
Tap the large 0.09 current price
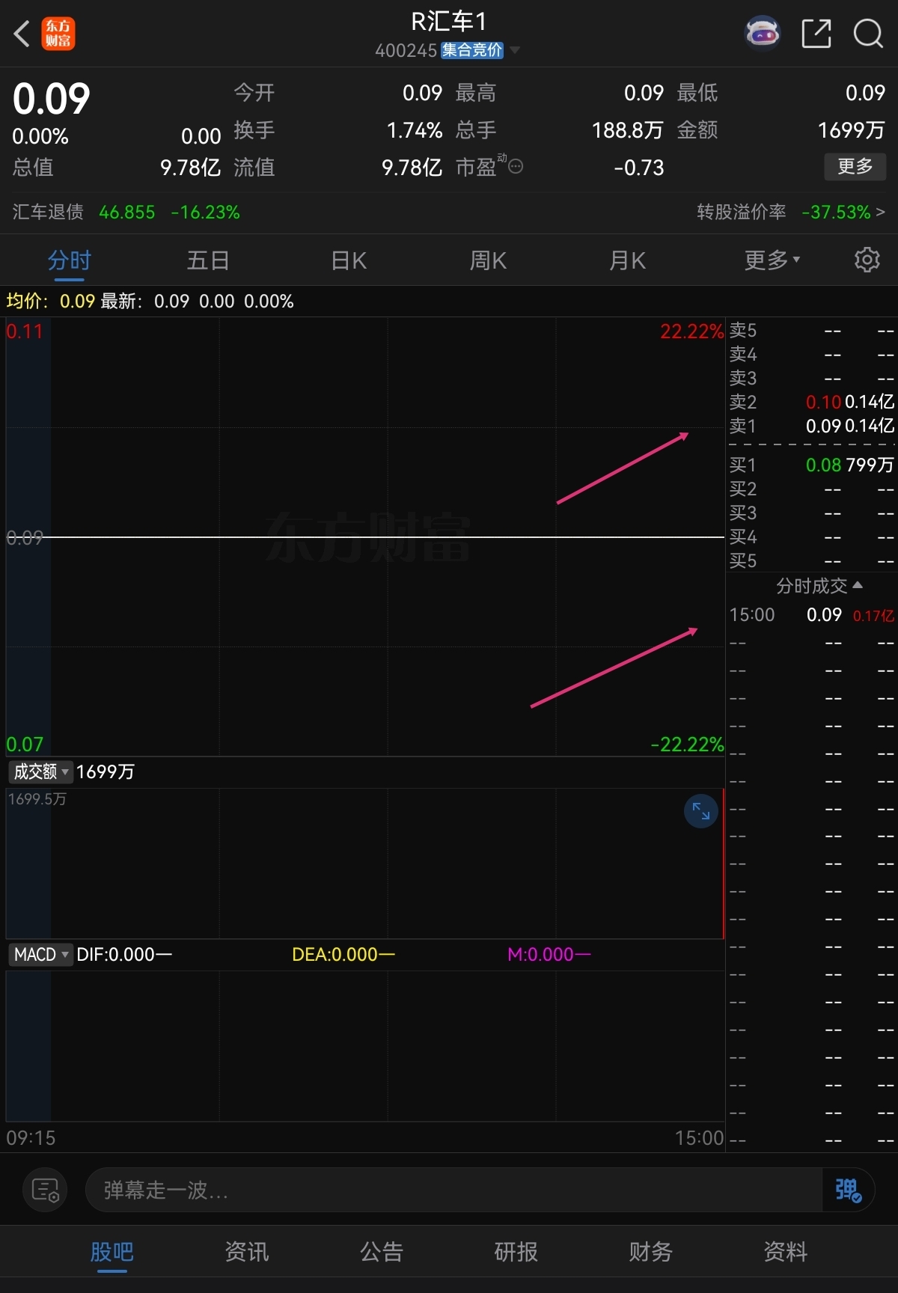[52, 99]
